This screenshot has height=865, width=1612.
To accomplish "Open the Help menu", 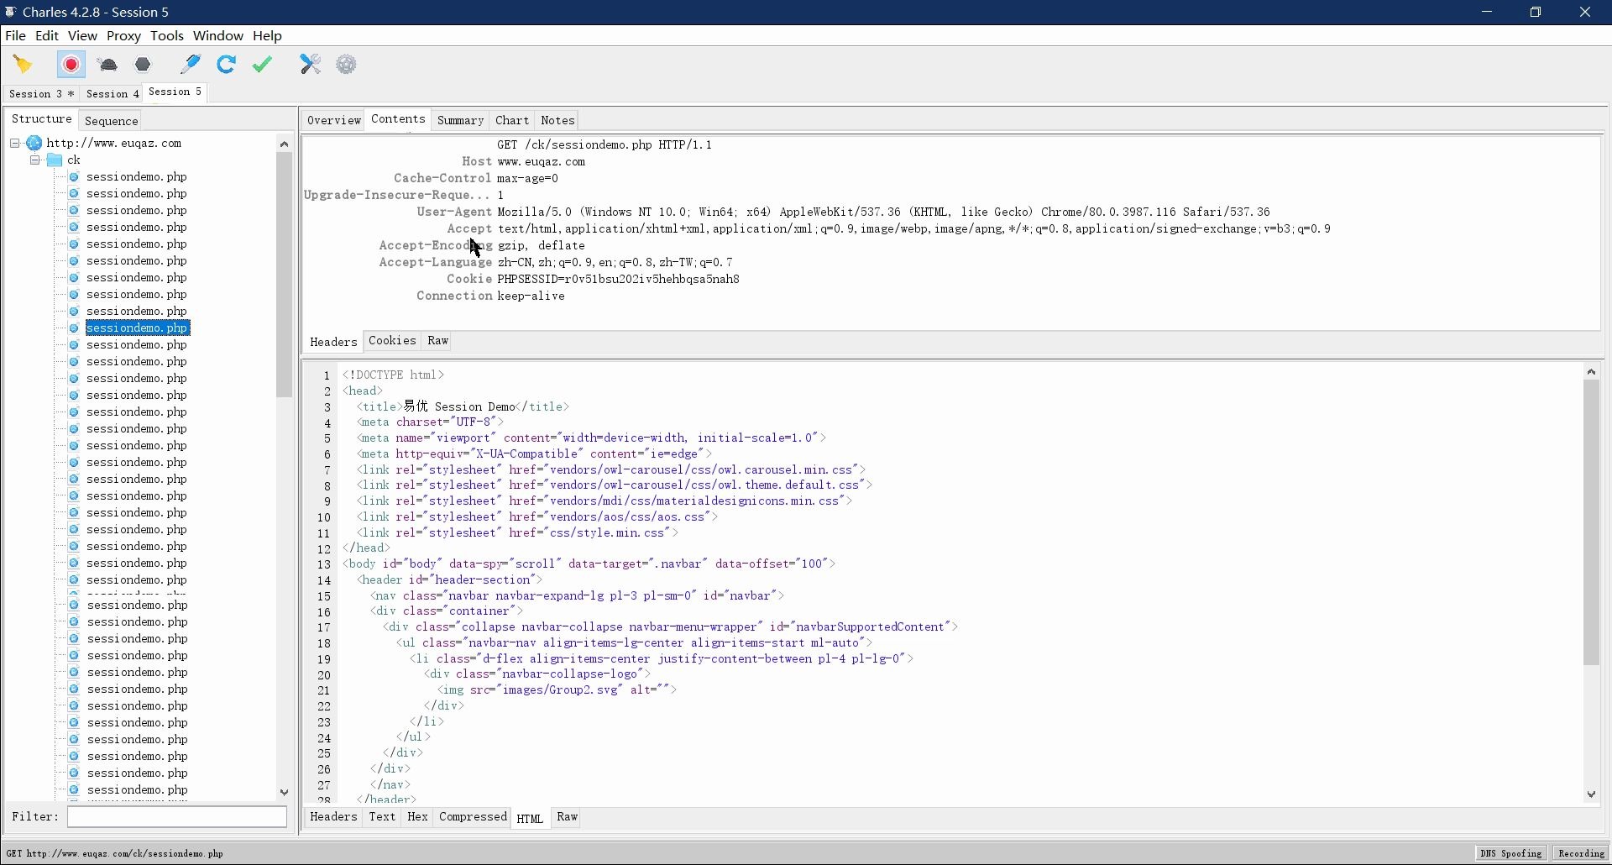I will tap(267, 35).
